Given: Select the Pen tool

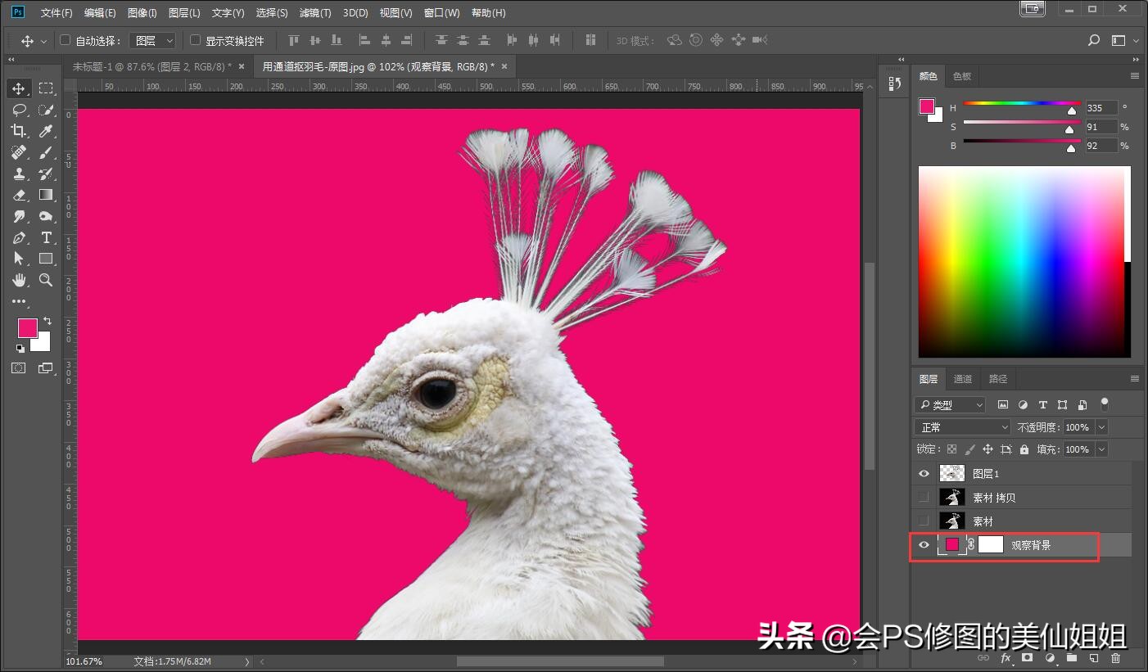Looking at the screenshot, I should coord(19,237).
